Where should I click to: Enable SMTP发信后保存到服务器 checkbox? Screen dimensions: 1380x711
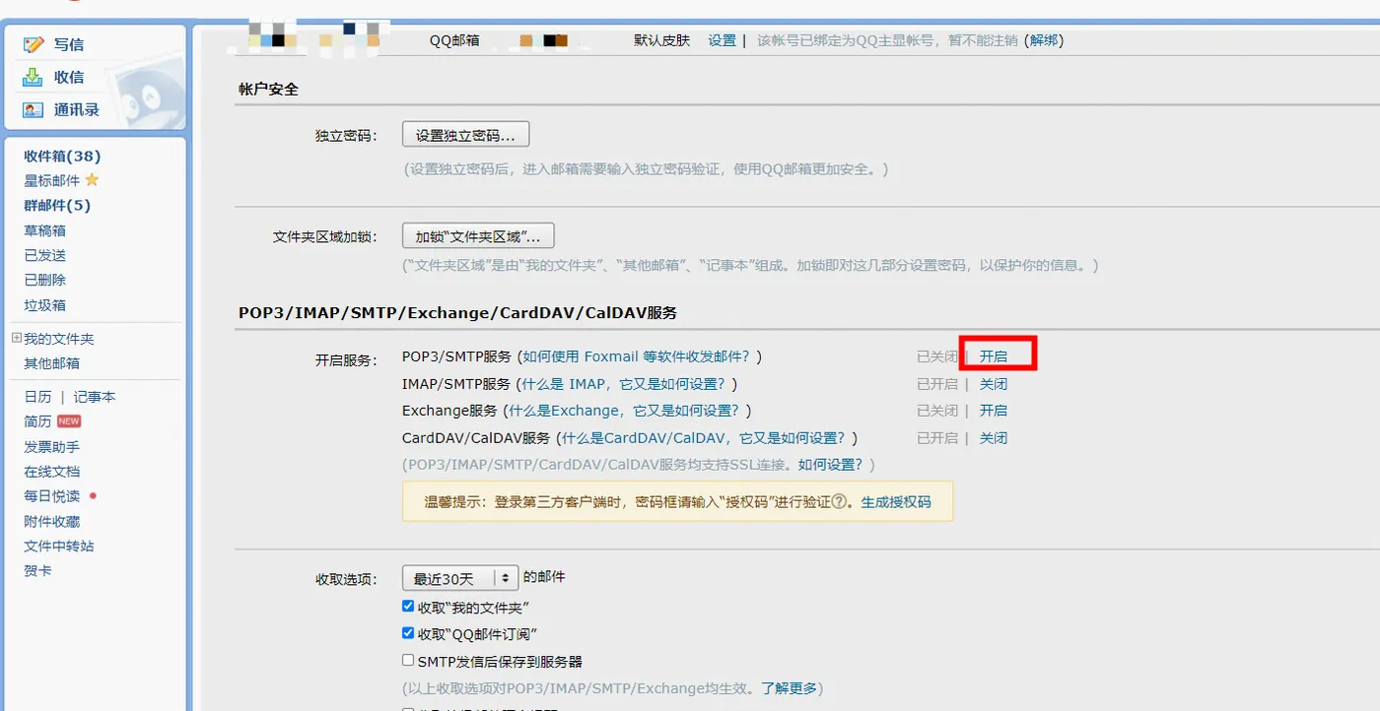click(408, 661)
